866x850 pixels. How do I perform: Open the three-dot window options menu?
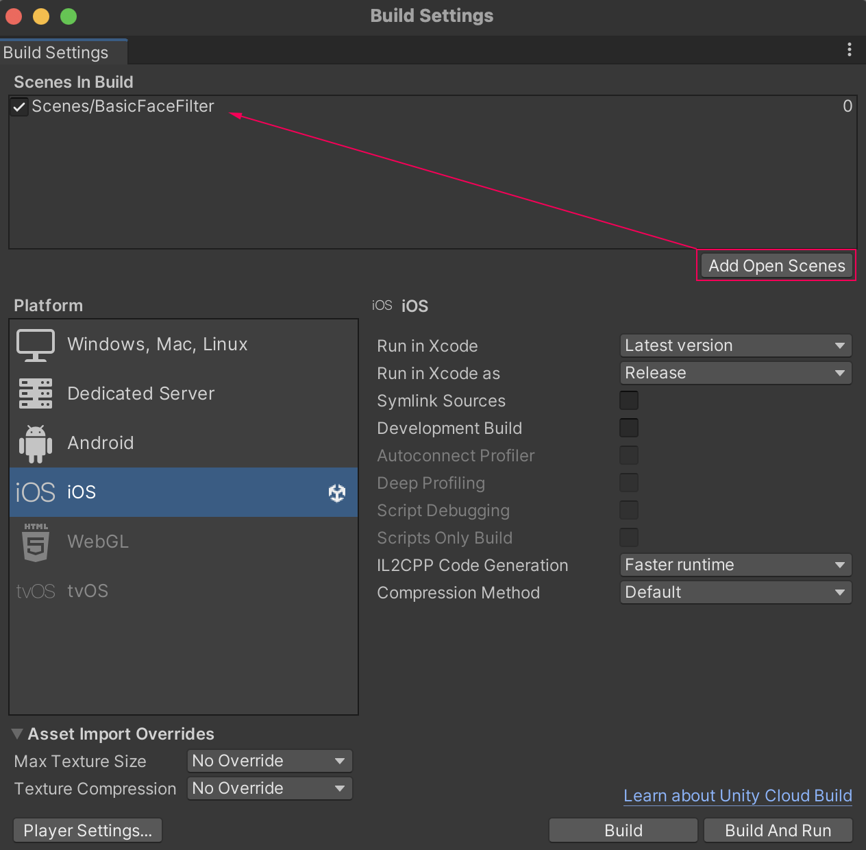pos(850,49)
